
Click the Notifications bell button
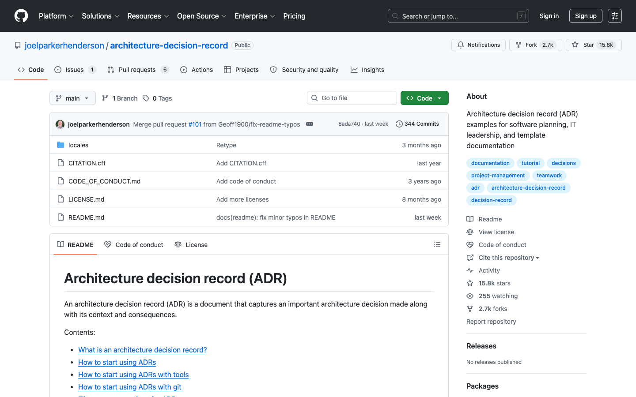coord(478,45)
